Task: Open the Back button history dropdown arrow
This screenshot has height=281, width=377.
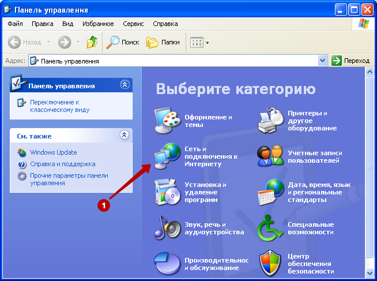Action: (x=48, y=42)
